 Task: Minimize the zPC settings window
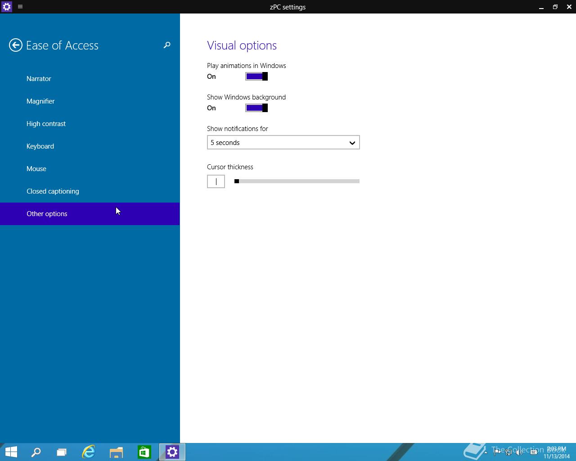click(x=541, y=7)
